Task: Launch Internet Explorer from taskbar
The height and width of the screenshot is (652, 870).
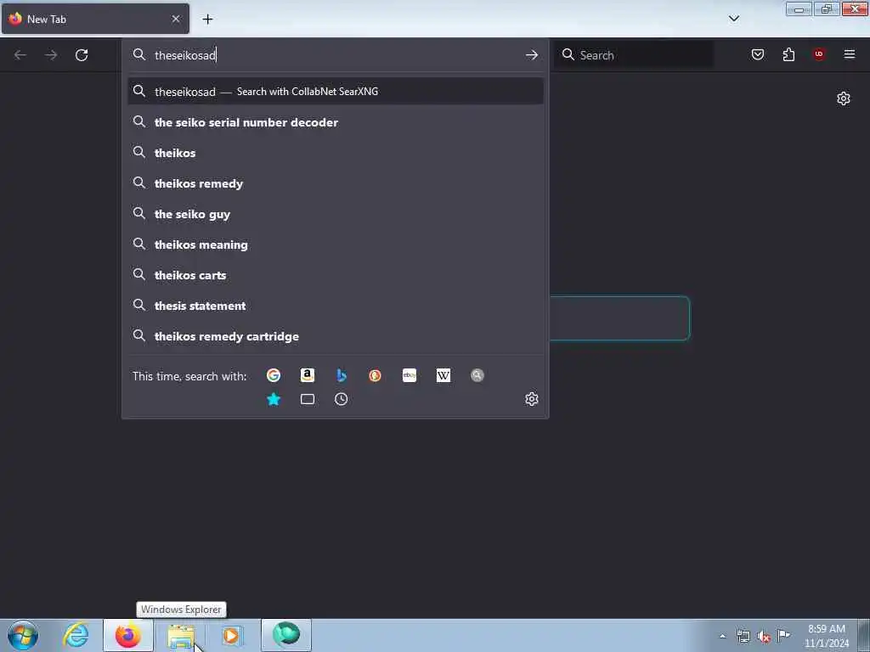Action: tap(76, 635)
